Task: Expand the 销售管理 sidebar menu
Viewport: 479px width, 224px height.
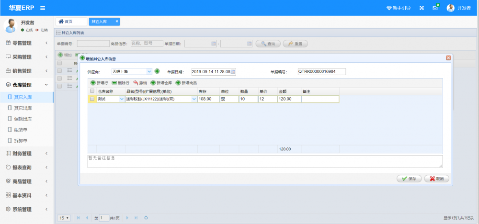Action: pyautogui.click(x=26, y=71)
